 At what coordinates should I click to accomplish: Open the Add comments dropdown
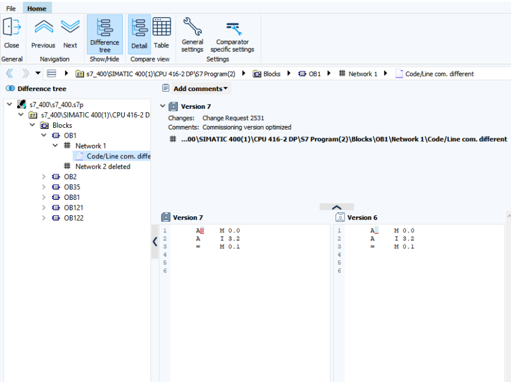200,89
